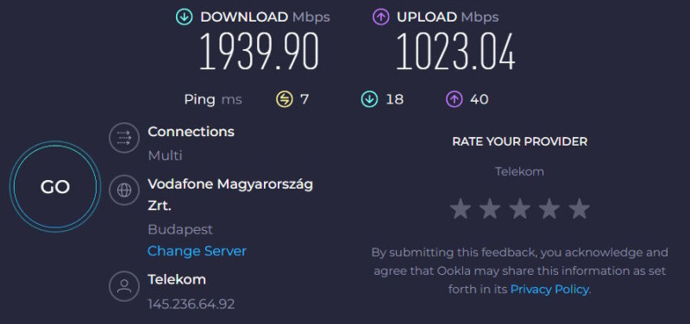The image size is (690, 324).
Task: Open the Change Server link
Action: pyautogui.click(x=197, y=251)
